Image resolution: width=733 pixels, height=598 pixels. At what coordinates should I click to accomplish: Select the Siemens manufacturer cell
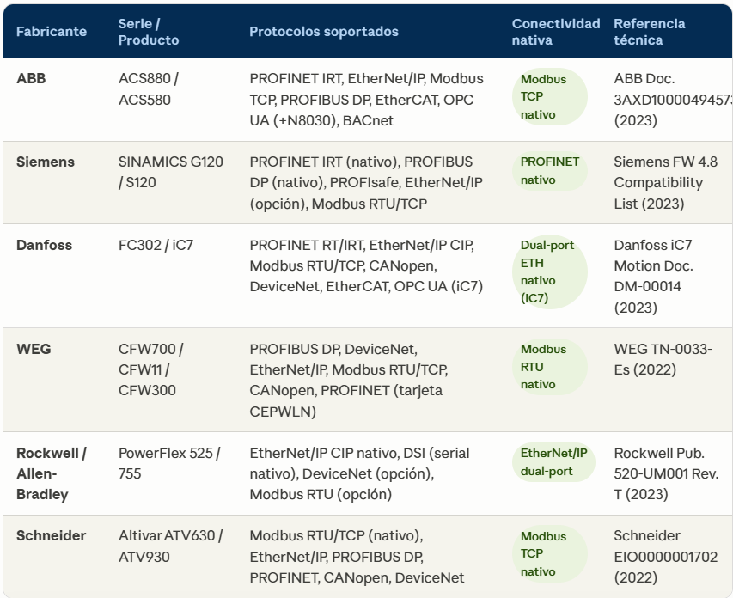46,162
